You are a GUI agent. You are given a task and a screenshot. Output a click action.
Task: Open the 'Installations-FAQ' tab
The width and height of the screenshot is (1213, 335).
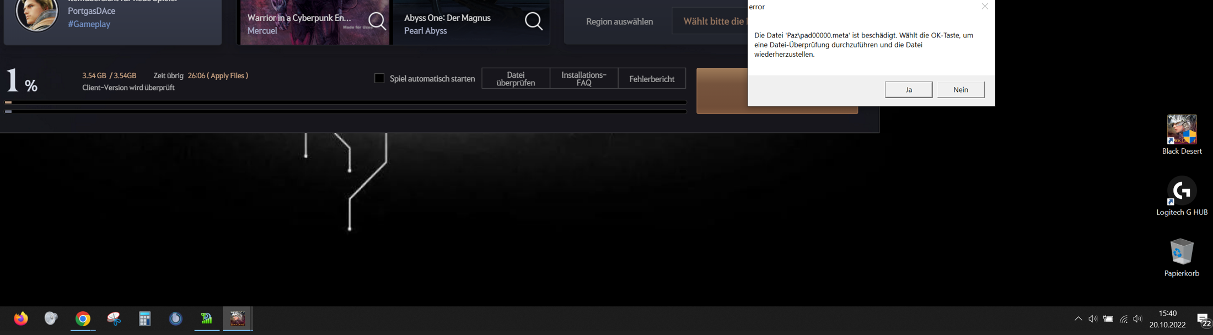[x=584, y=78]
